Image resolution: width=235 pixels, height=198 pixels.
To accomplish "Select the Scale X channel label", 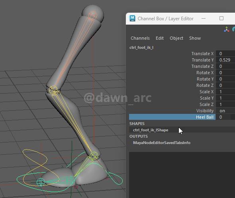I will point(207,92).
